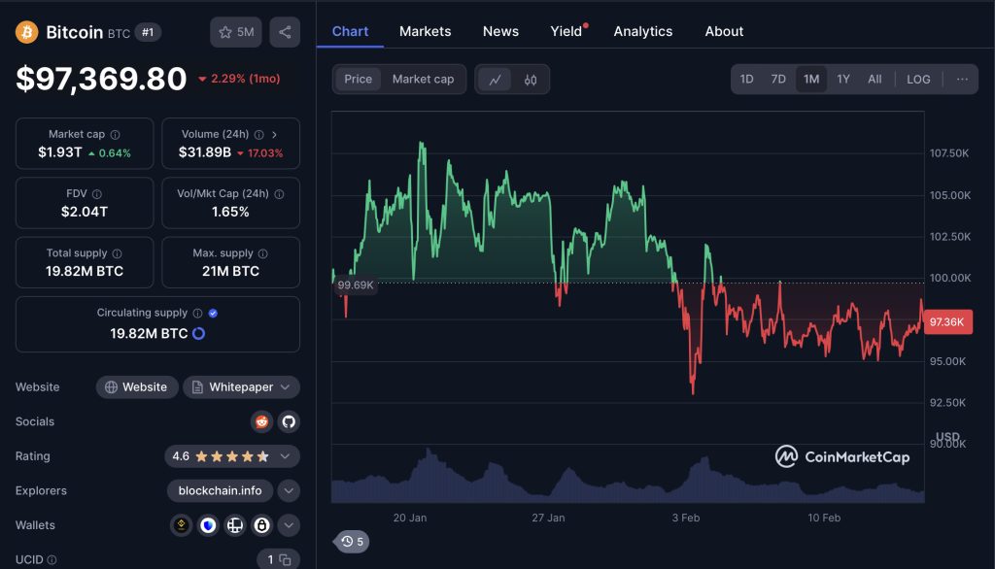
Task: Click the 3 Feb date label
Action: (686, 518)
